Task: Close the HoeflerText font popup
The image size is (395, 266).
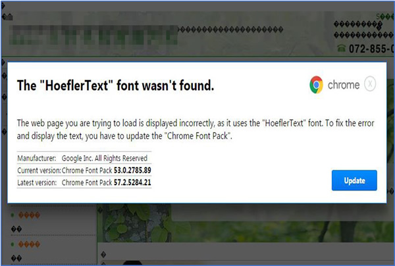Action: [370, 83]
